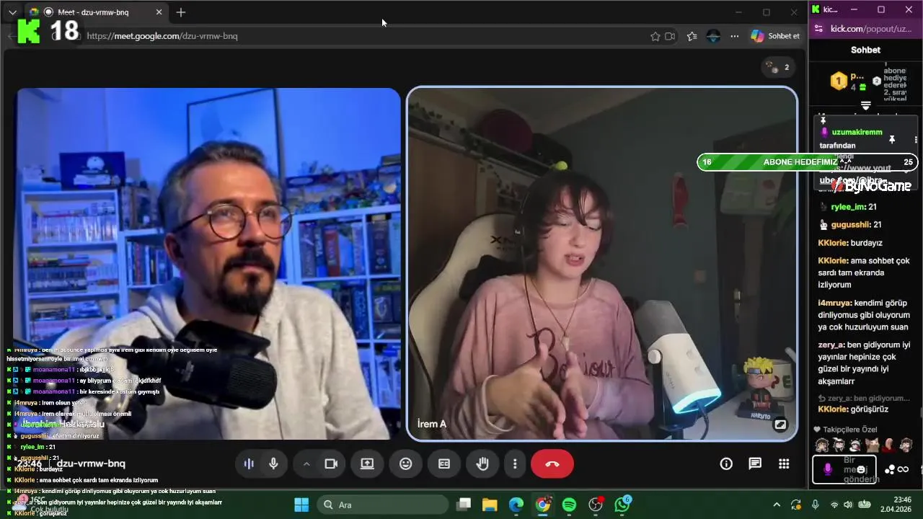Select the İrem A video tile

click(x=602, y=264)
